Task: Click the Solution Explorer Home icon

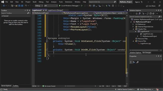Action: [x=137, y=14]
